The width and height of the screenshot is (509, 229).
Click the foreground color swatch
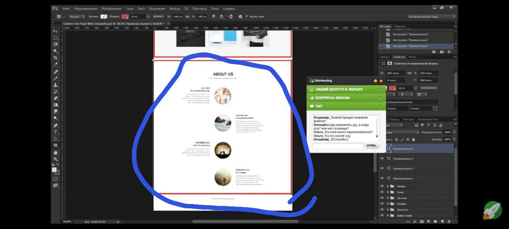[x=54, y=169]
